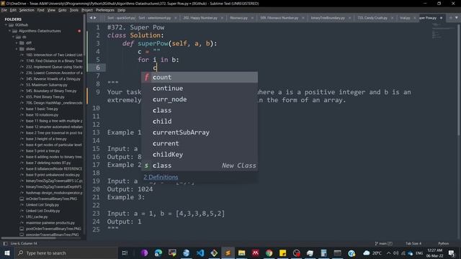The height and width of the screenshot is (259, 461).
Task: Open the Selection menu
Action: pyautogui.click(x=27, y=10)
